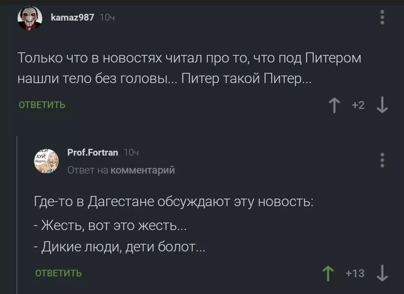Click the 10ч timestamp beside kamaz987
404x294 pixels.
tap(107, 18)
